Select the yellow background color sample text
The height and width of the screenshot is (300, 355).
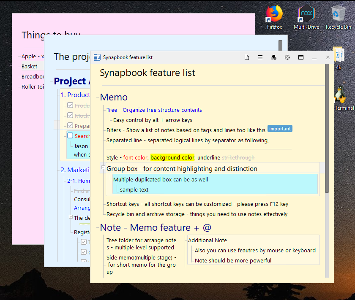tap(171, 157)
